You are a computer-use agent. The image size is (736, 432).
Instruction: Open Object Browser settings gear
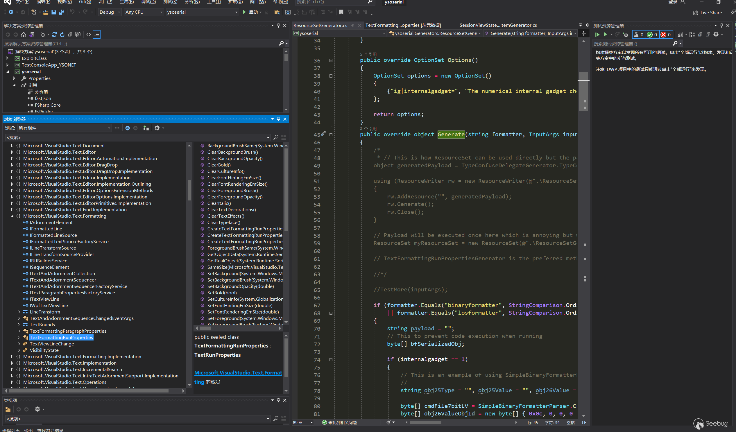click(157, 128)
